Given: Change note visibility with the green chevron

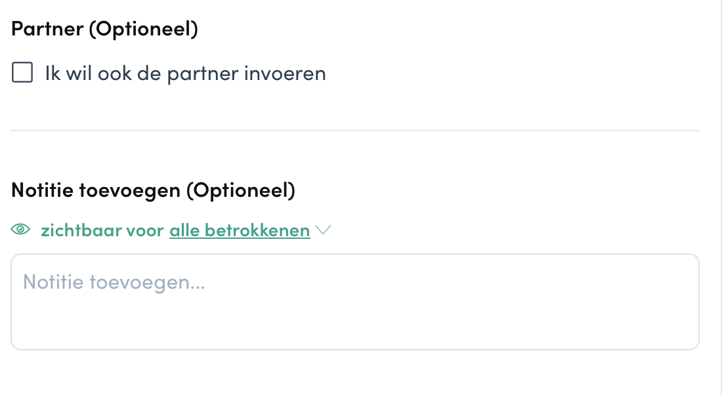Looking at the screenshot, I should pos(323,230).
